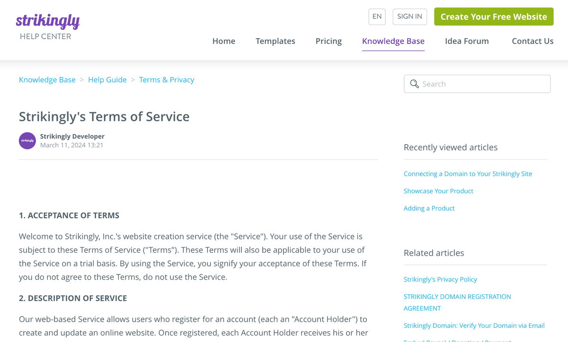Select the Knowledge Base tab
Image resolution: width=568 pixels, height=342 pixels.
click(x=393, y=41)
